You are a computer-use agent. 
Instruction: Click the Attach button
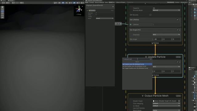111,2
